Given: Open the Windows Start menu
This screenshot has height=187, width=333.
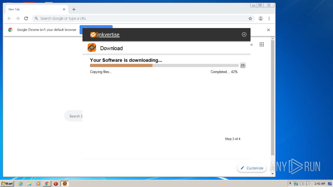Looking at the screenshot, I should pos(7,184).
